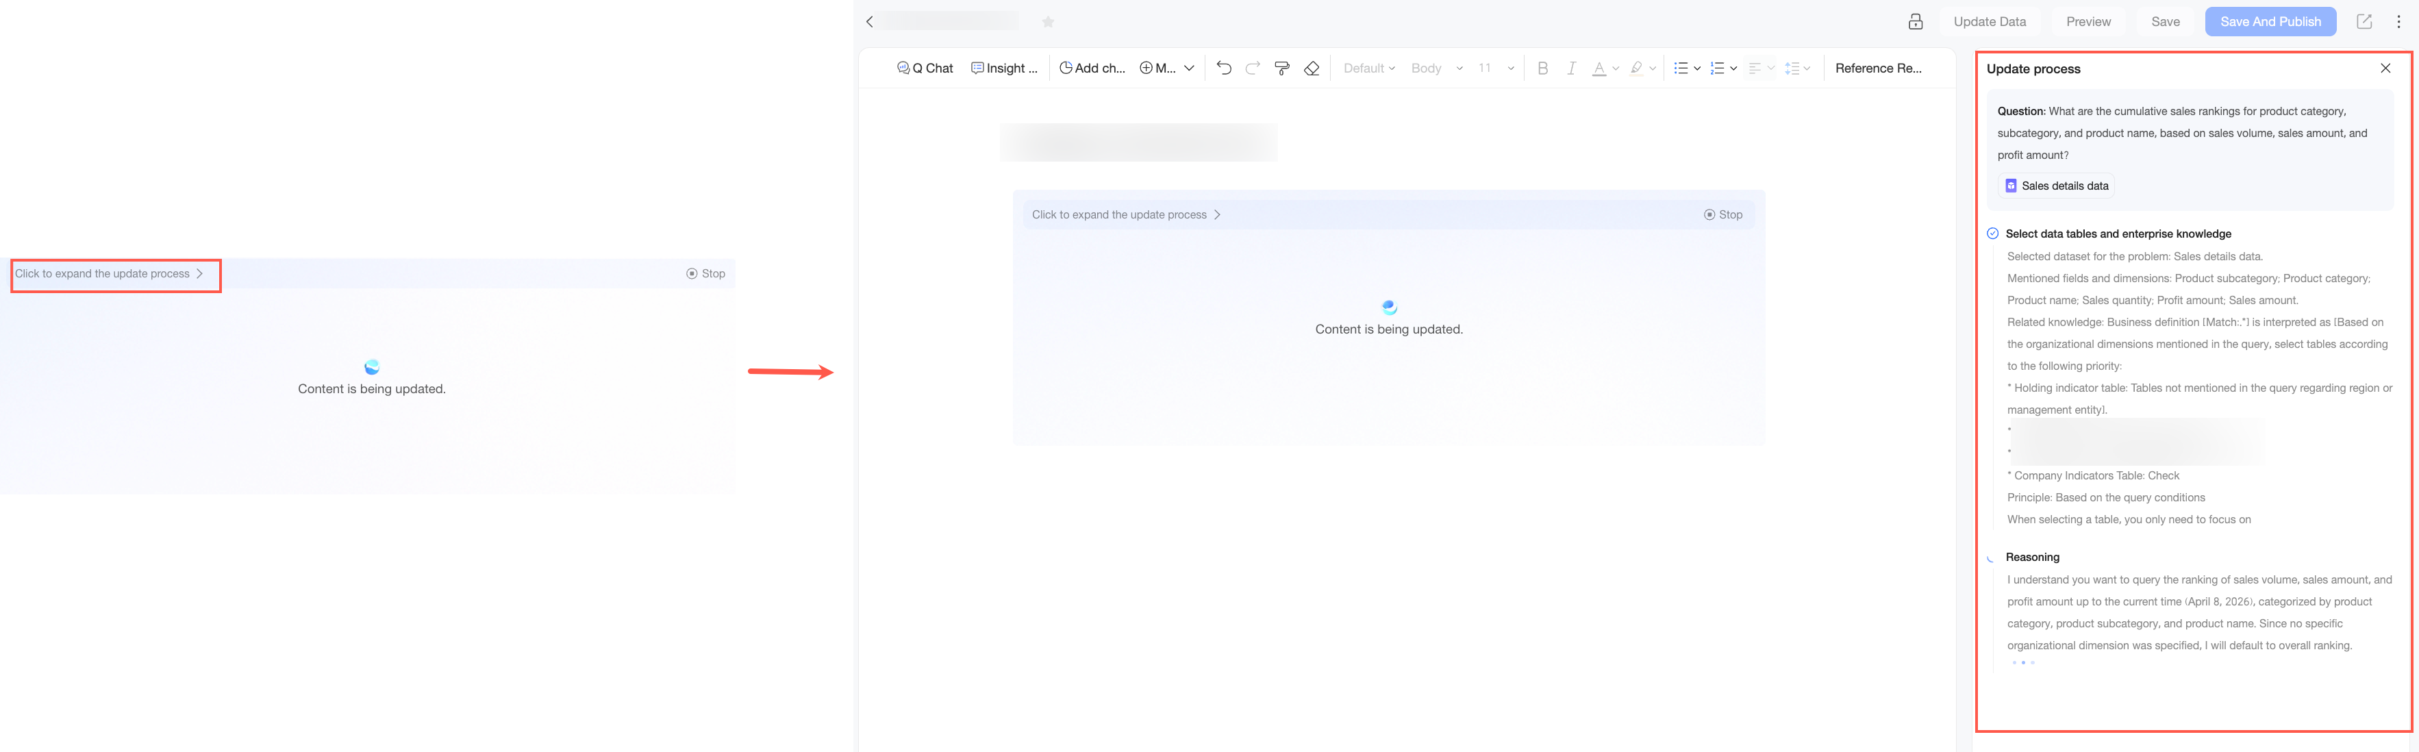
Task: Open the Default font dropdown
Action: [1369, 68]
